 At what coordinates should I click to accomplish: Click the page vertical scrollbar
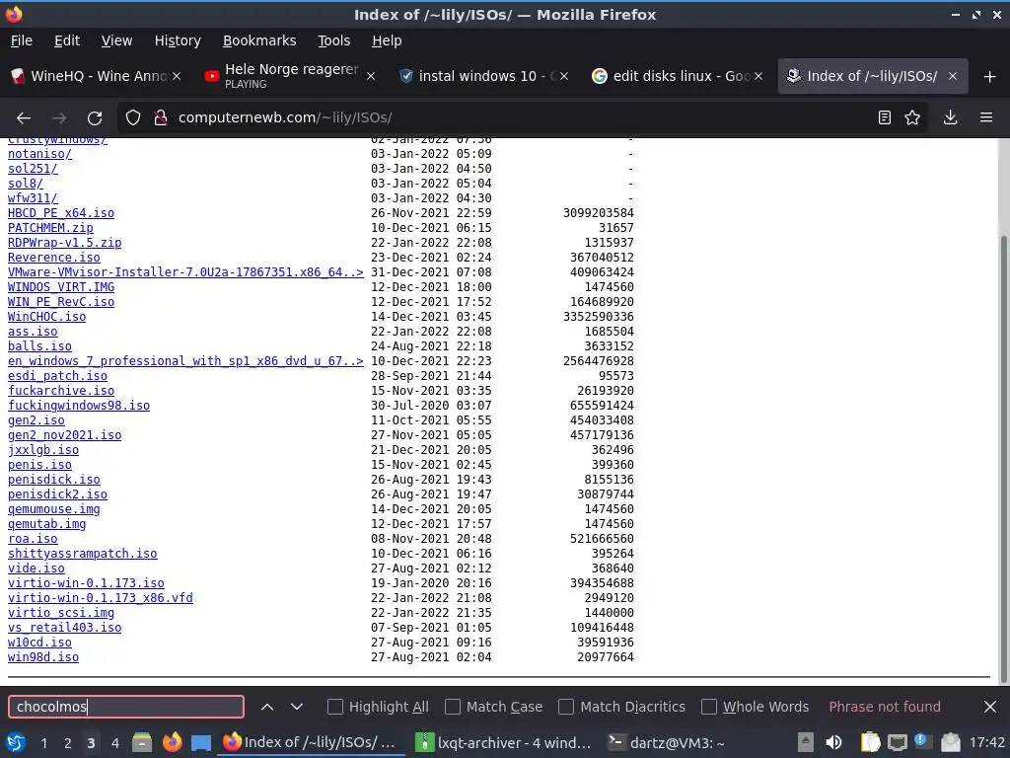click(x=1003, y=458)
